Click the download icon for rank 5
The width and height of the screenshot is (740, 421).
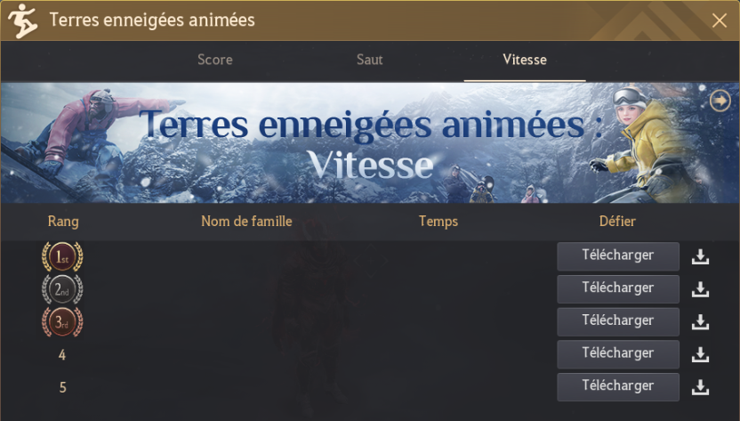700,387
